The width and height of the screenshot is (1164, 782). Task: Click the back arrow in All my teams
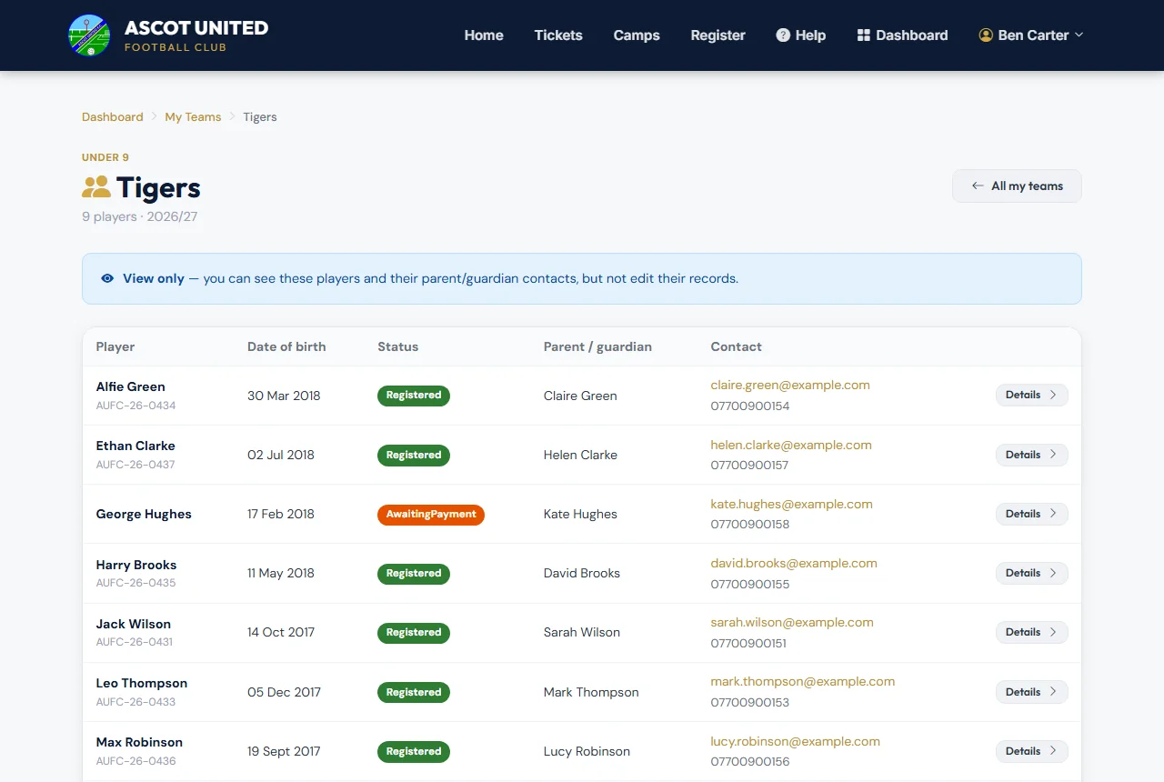pyautogui.click(x=978, y=185)
